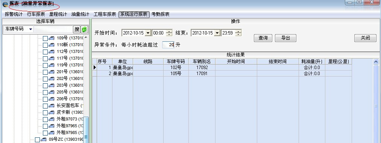Click the 里程(公里) column header
The height and width of the screenshot is (143, 381).
point(338,62)
